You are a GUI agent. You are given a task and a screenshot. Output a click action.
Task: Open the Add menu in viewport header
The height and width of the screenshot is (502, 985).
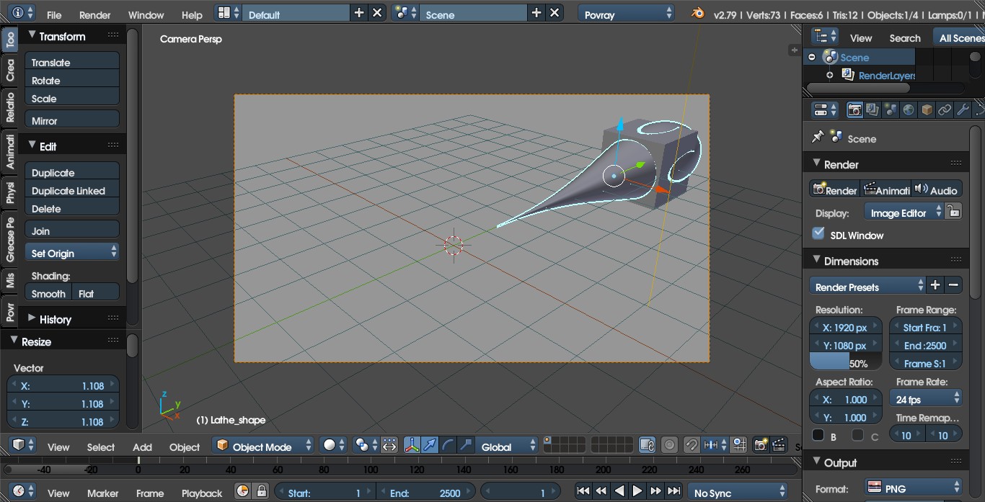pyautogui.click(x=142, y=447)
